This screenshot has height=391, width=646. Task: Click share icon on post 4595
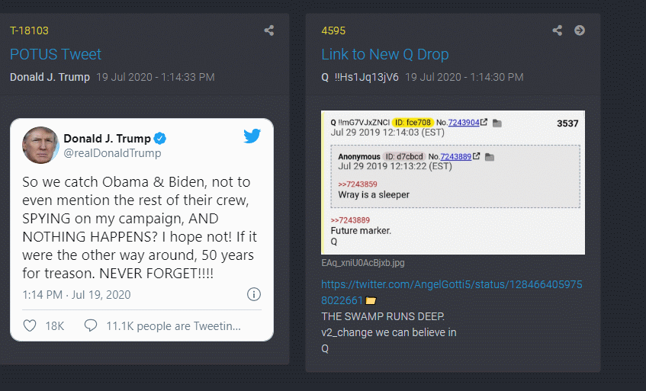pos(558,30)
